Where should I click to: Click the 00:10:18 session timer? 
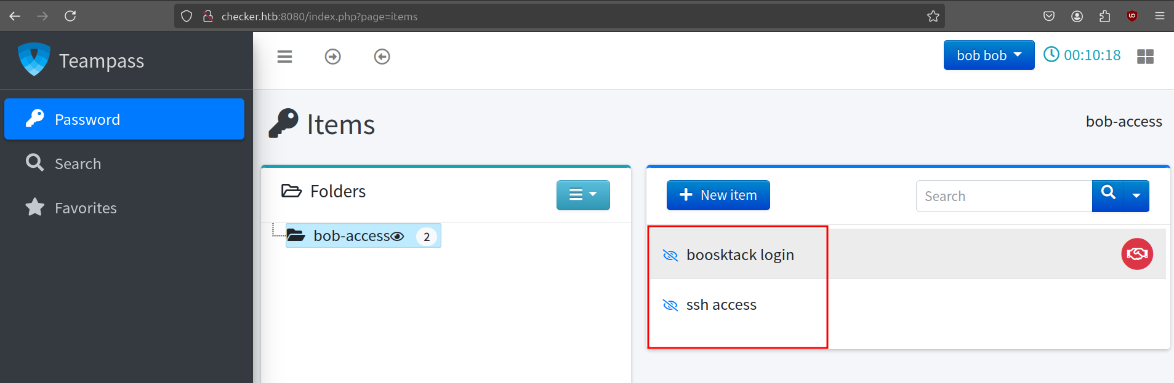[x=1092, y=55]
